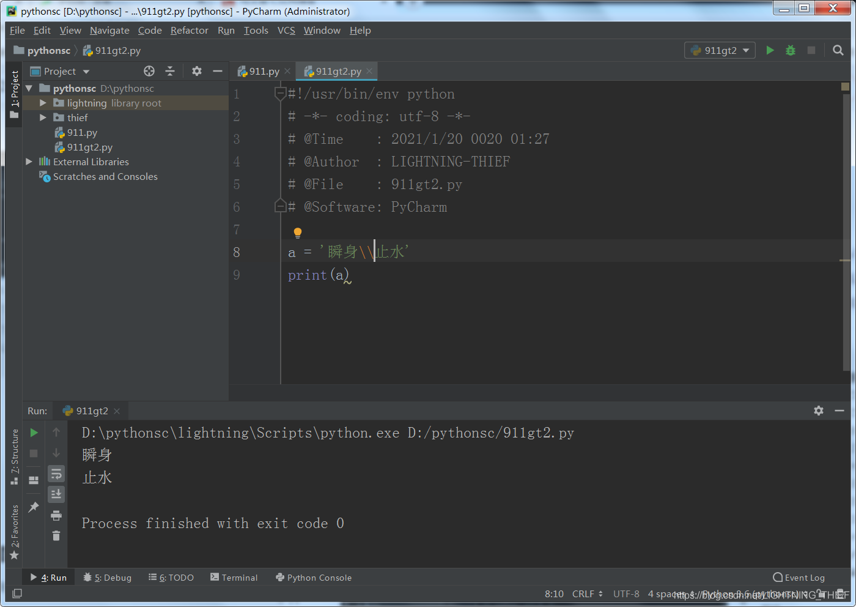Minimize the Run tool window
This screenshot has width=856, height=607.
pos(839,411)
